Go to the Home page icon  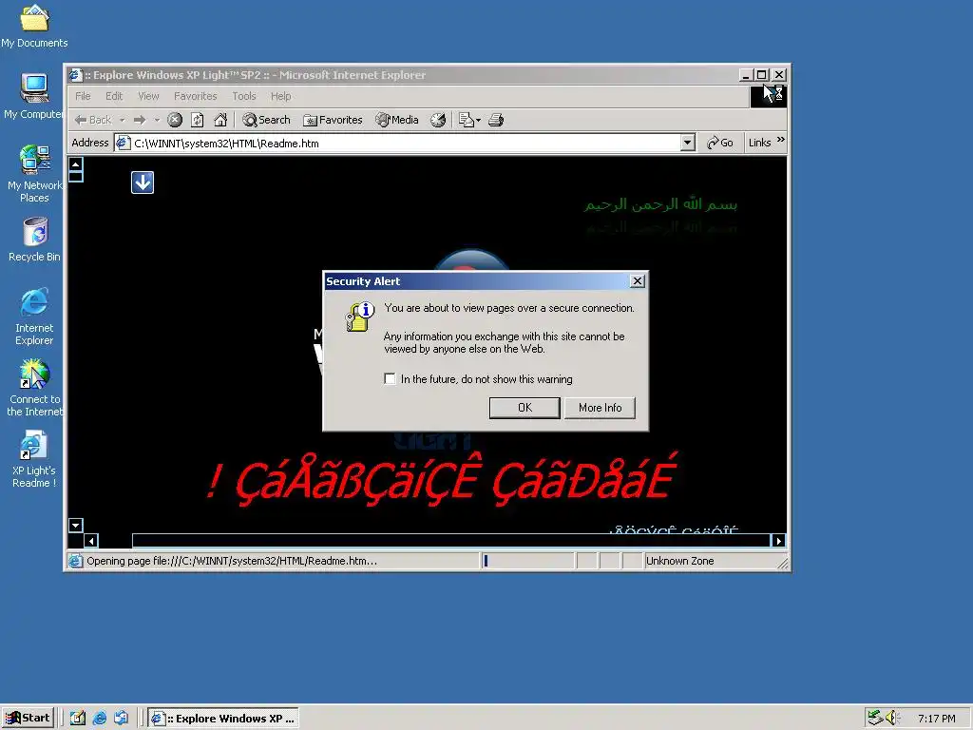[220, 120]
